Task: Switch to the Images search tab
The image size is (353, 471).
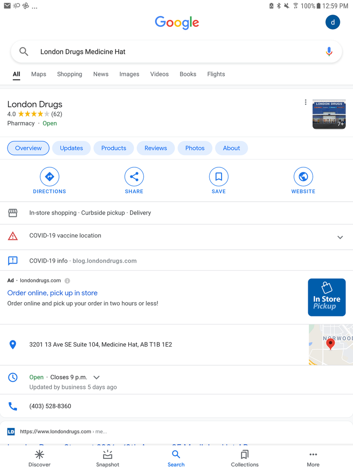Action: coord(130,74)
